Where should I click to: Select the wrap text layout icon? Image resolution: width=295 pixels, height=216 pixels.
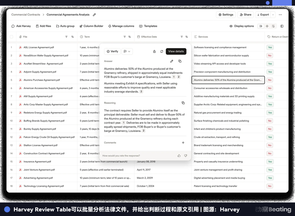[x=273, y=26]
